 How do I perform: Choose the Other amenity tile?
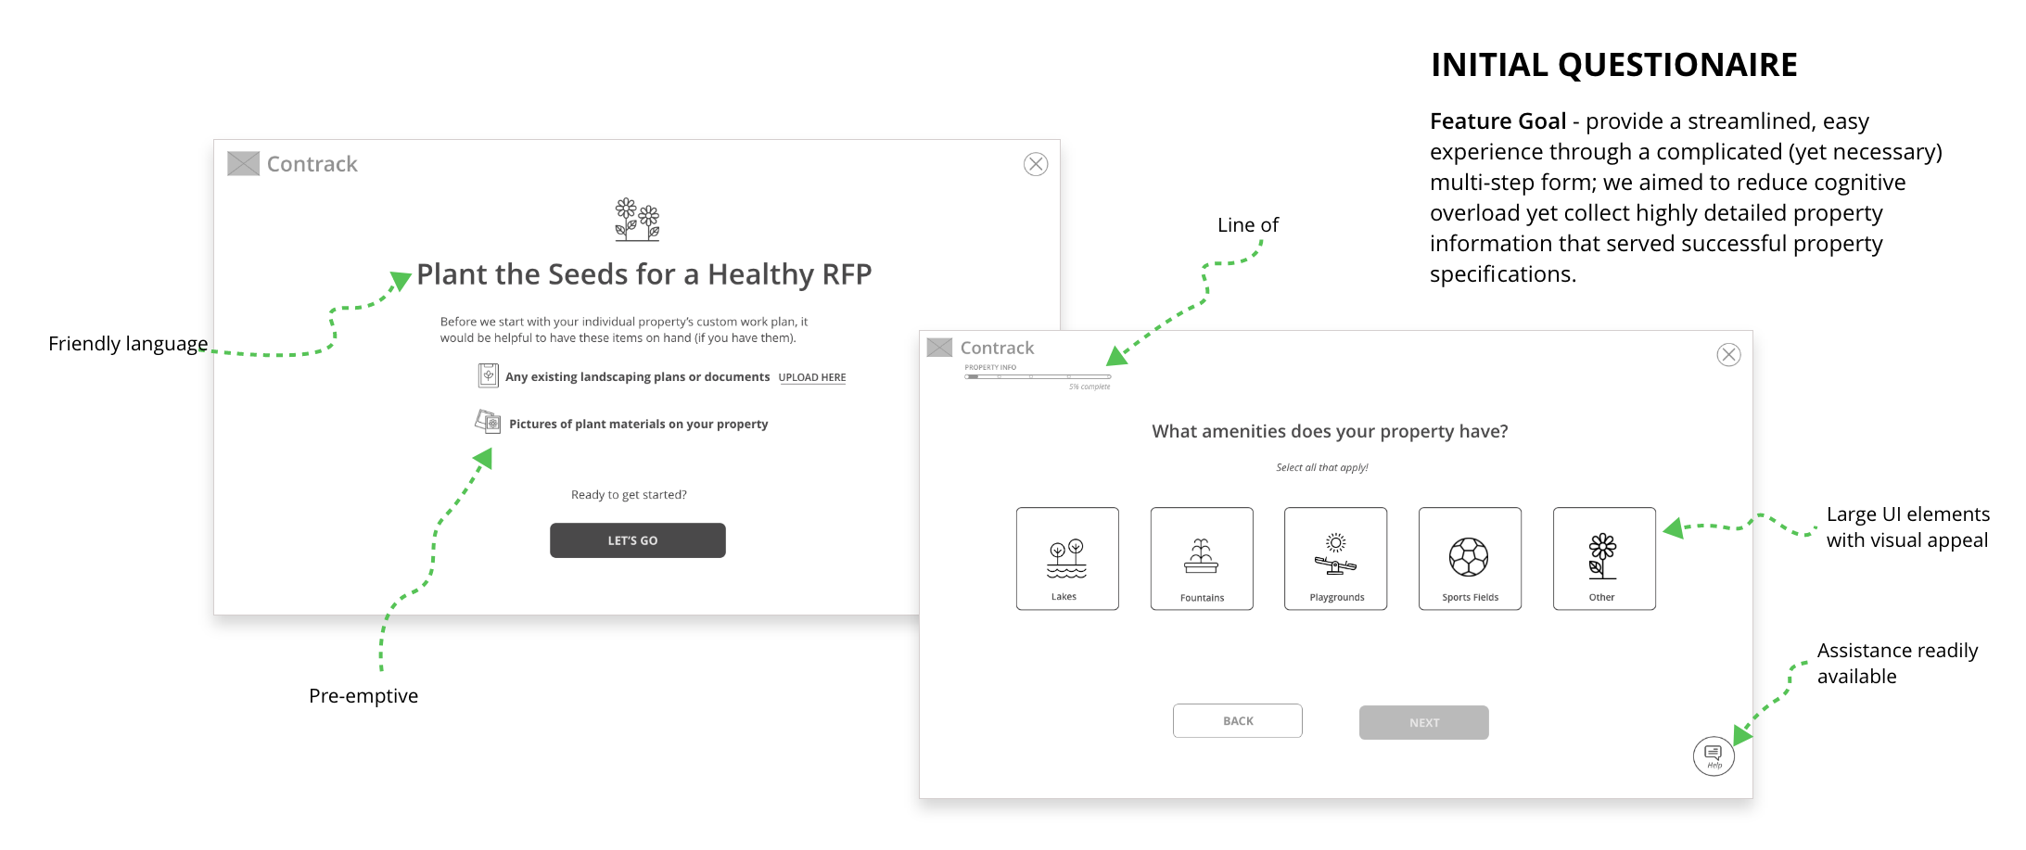coord(1604,558)
